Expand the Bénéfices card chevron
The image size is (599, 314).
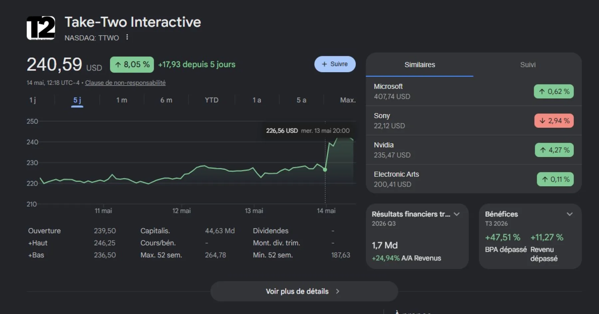click(570, 214)
